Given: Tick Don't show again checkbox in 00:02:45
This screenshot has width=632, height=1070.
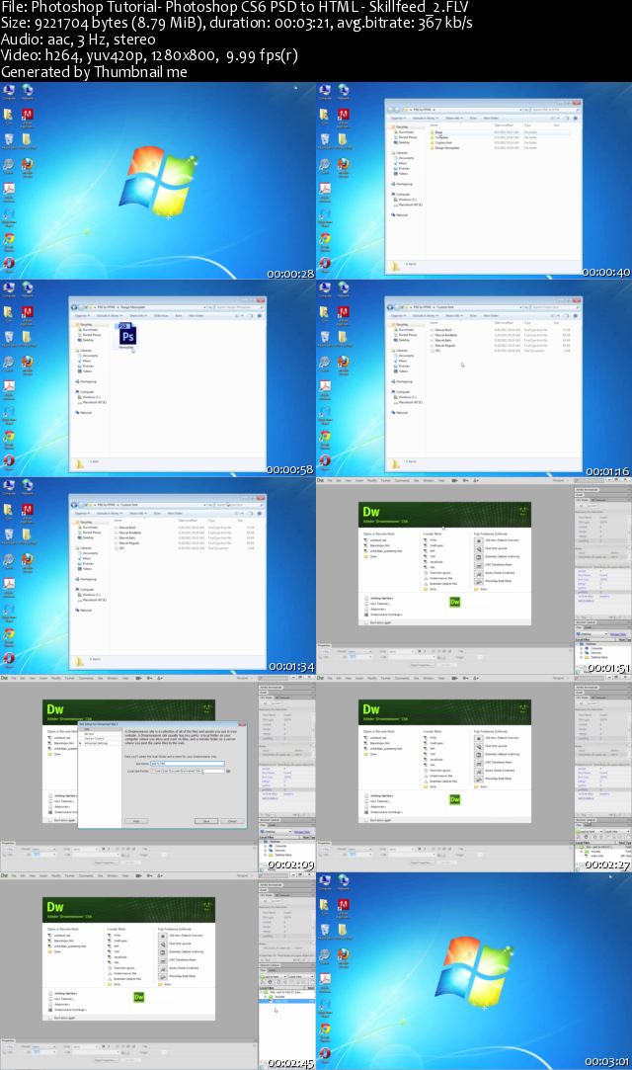Looking at the screenshot, I should [x=49, y=1019].
